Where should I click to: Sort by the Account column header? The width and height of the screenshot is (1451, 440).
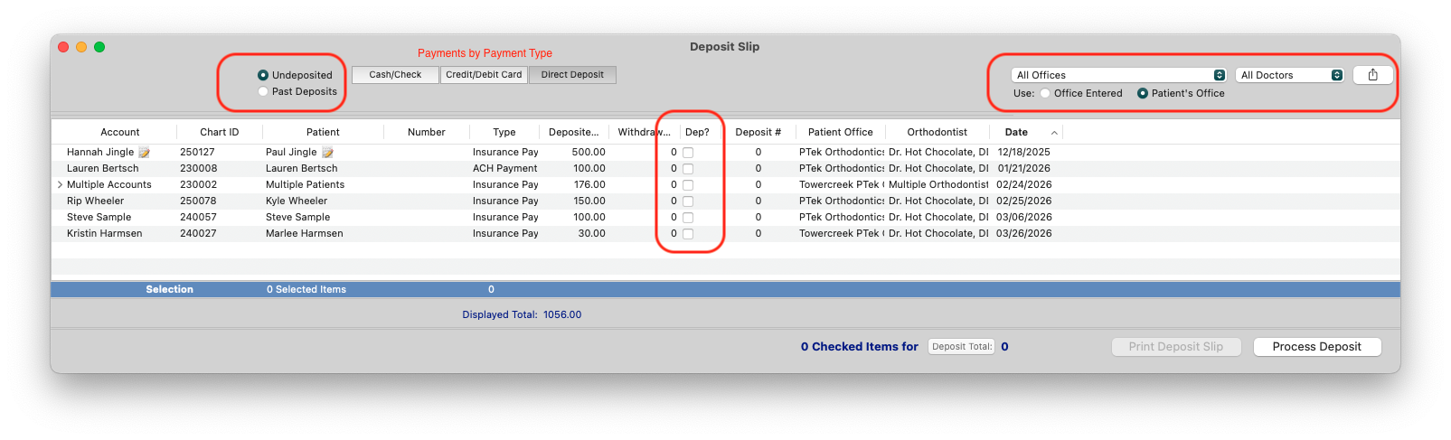coord(120,132)
